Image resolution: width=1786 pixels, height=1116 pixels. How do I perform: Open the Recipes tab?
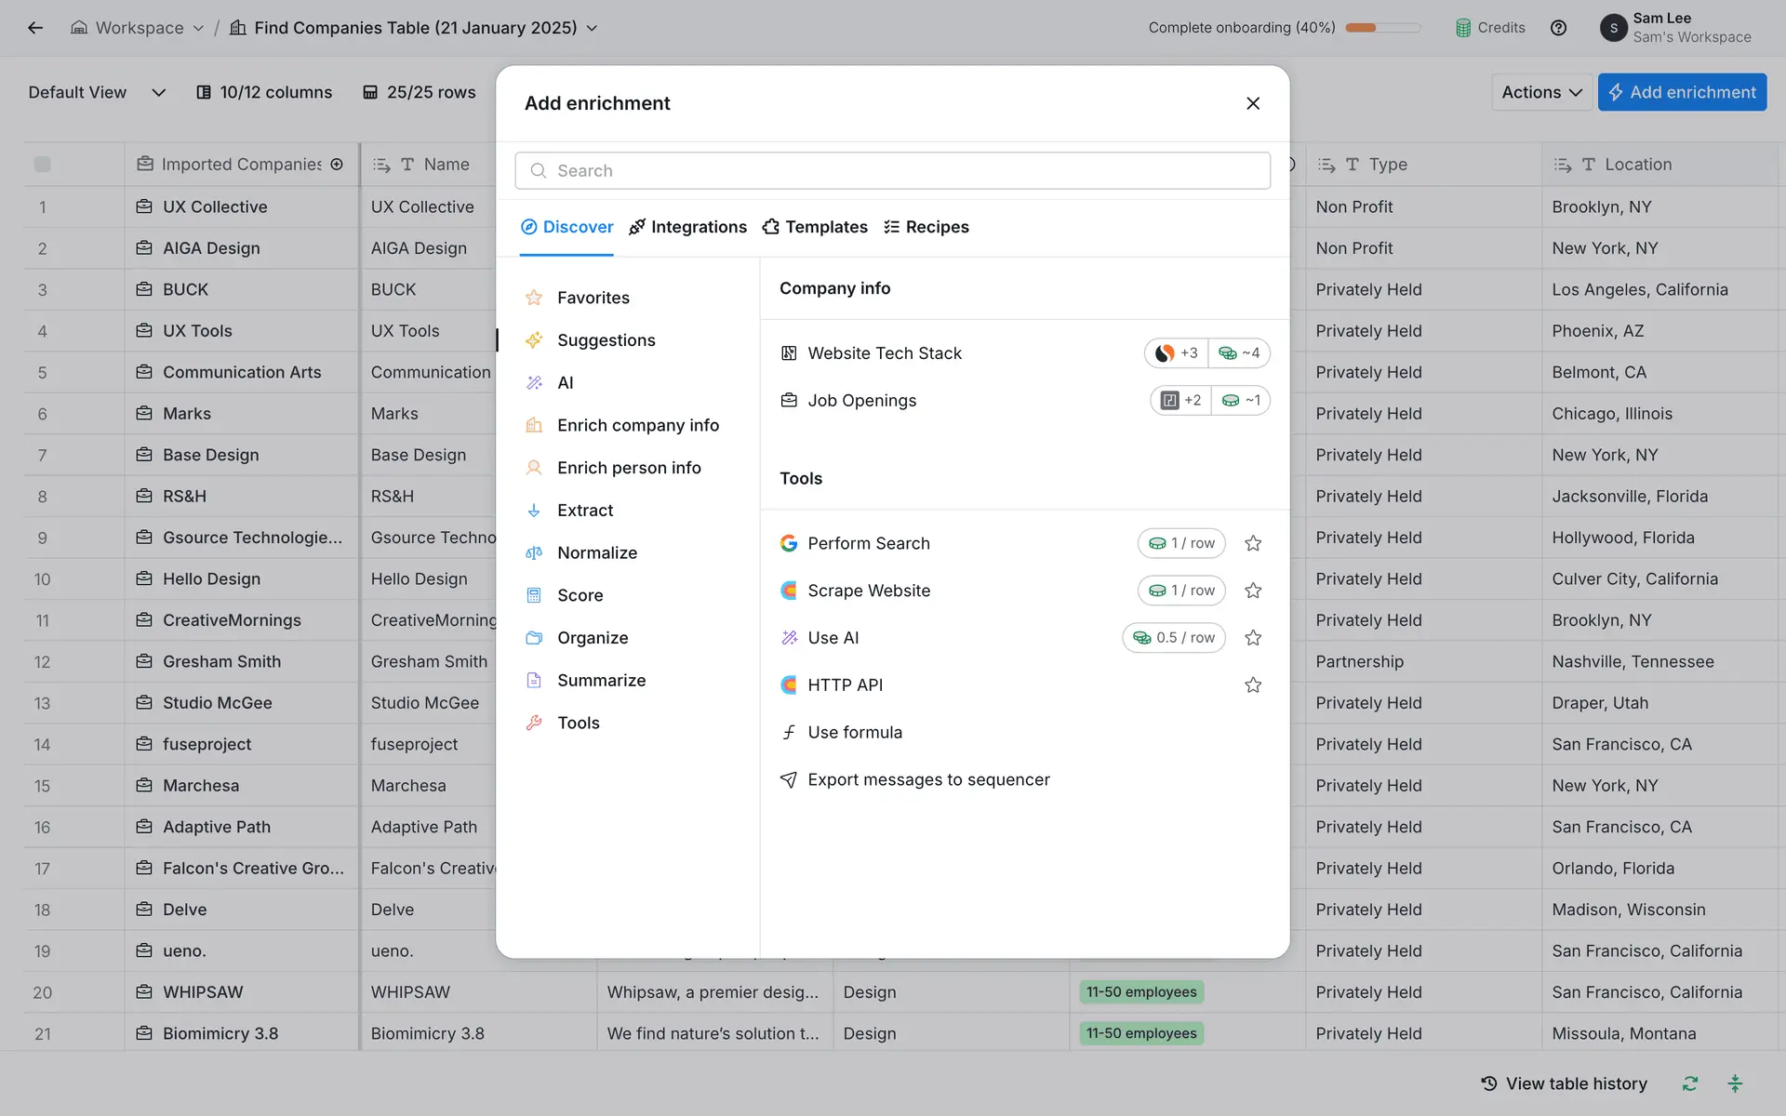(x=926, y=227)
